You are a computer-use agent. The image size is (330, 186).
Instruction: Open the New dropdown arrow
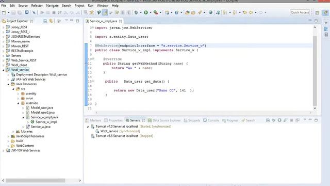click(x=9, y=12)
